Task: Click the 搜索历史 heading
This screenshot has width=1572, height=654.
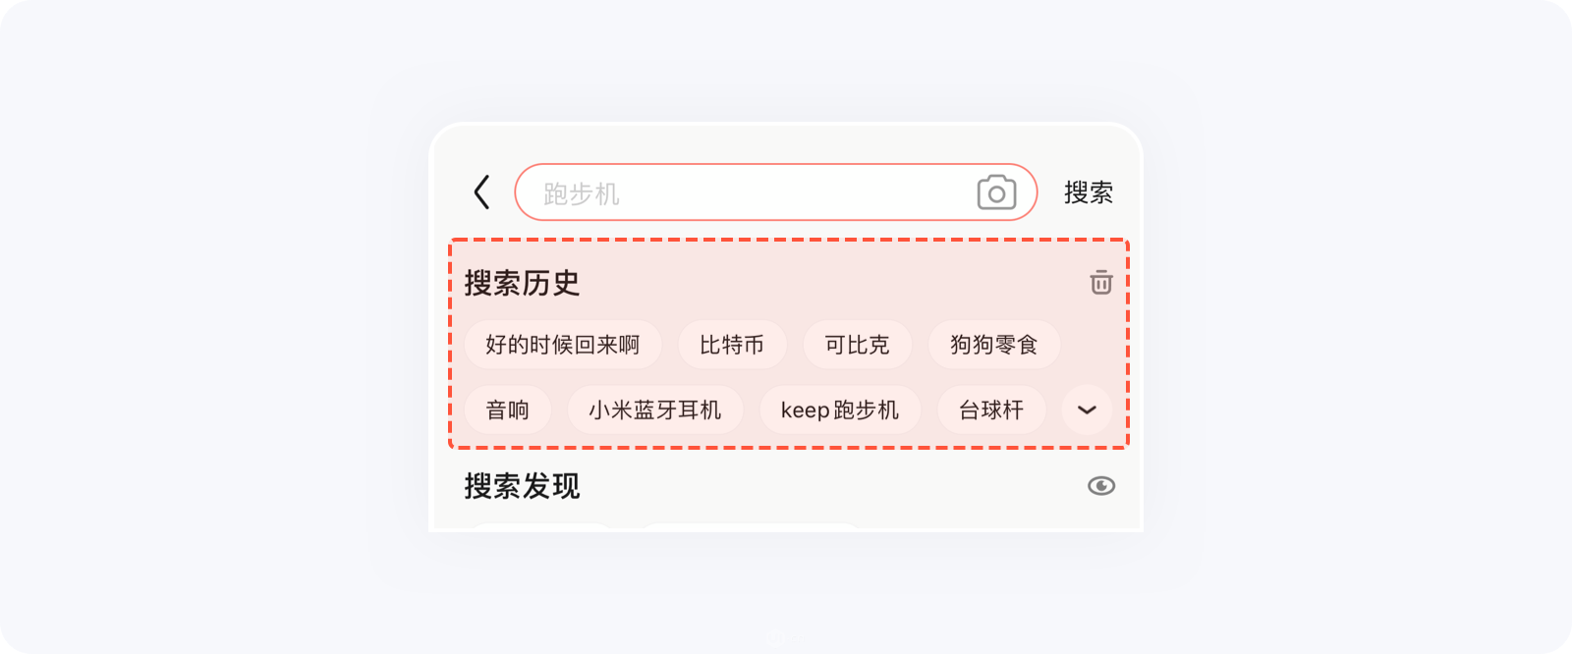Action: [x=522, y=283]
